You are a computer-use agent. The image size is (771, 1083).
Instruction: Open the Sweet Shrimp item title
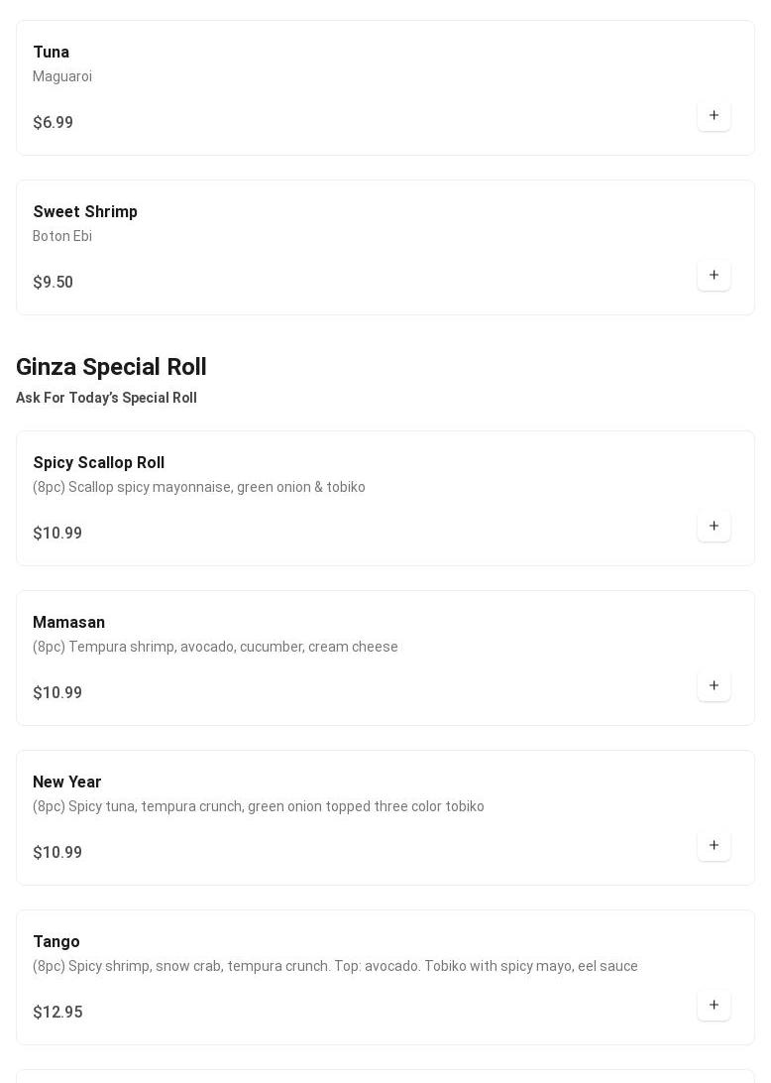pos(85,212)
